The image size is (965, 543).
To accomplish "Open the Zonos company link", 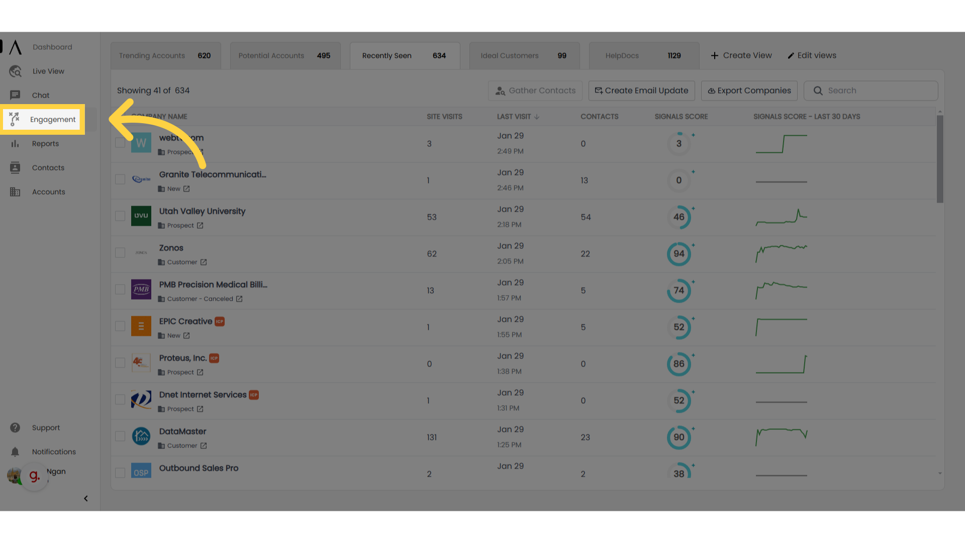I will [x=171, y=248].
